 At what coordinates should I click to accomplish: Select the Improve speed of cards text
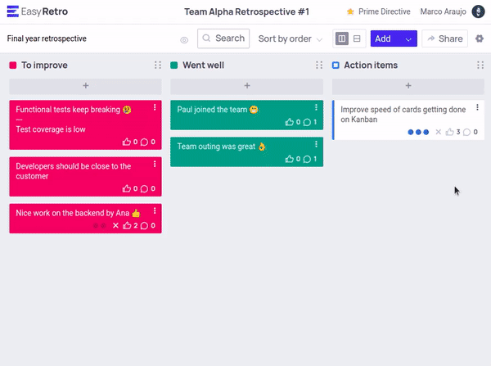pyautogui.click(x=403, y=115)
